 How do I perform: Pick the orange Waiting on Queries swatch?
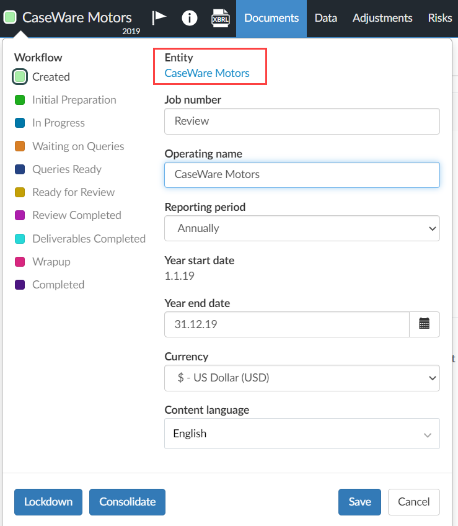[x=19, y=146]
